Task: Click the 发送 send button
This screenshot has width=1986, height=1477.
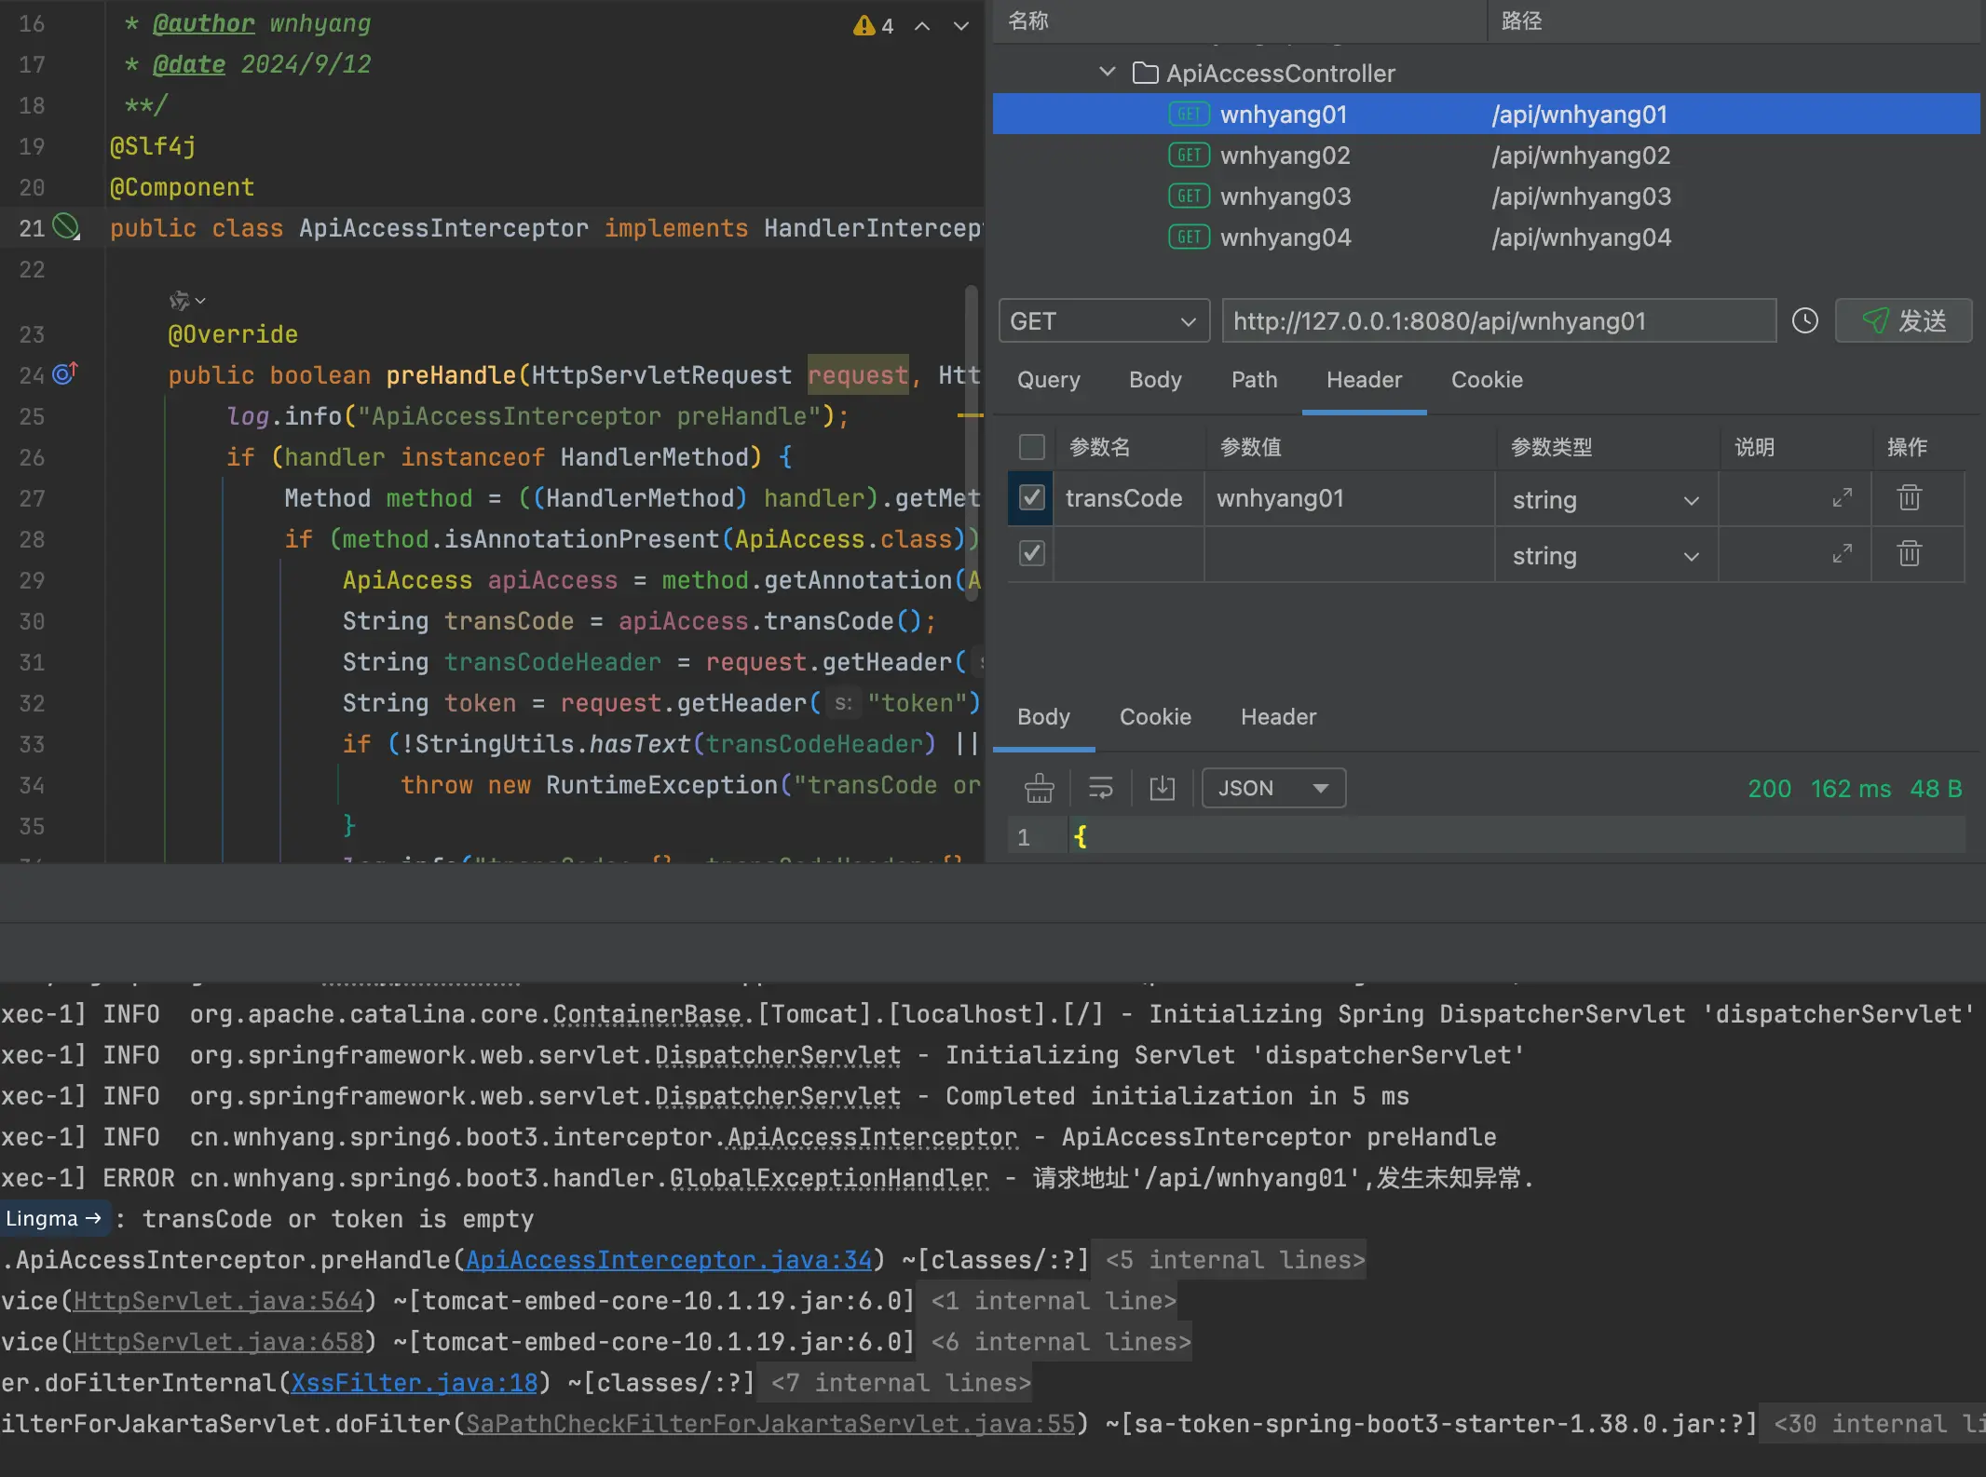Action: coord(1903,321)
